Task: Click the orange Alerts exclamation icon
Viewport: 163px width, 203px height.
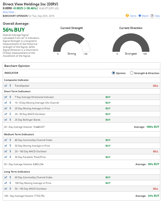Action: point(127,16)
